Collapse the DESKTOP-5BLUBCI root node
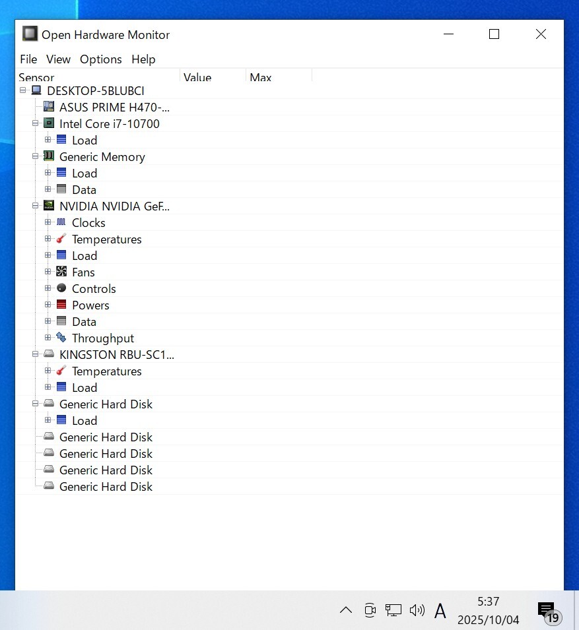Image resolution: width=579 pixels, height=630 pixels. 23,90
